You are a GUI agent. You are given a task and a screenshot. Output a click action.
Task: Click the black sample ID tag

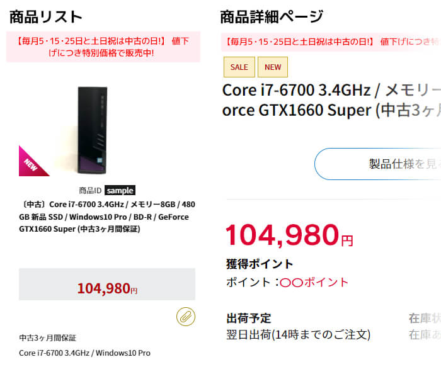(120, 190)
